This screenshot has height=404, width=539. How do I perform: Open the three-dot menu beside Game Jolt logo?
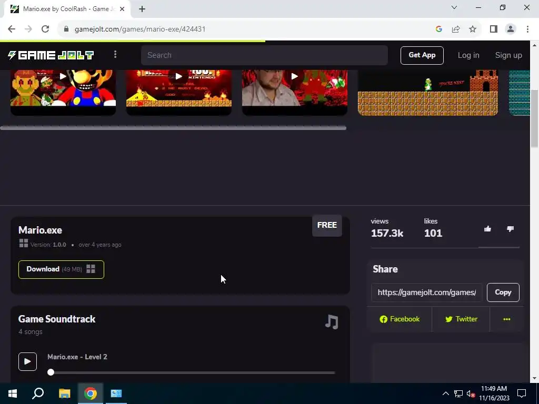(x=115, y=54)
